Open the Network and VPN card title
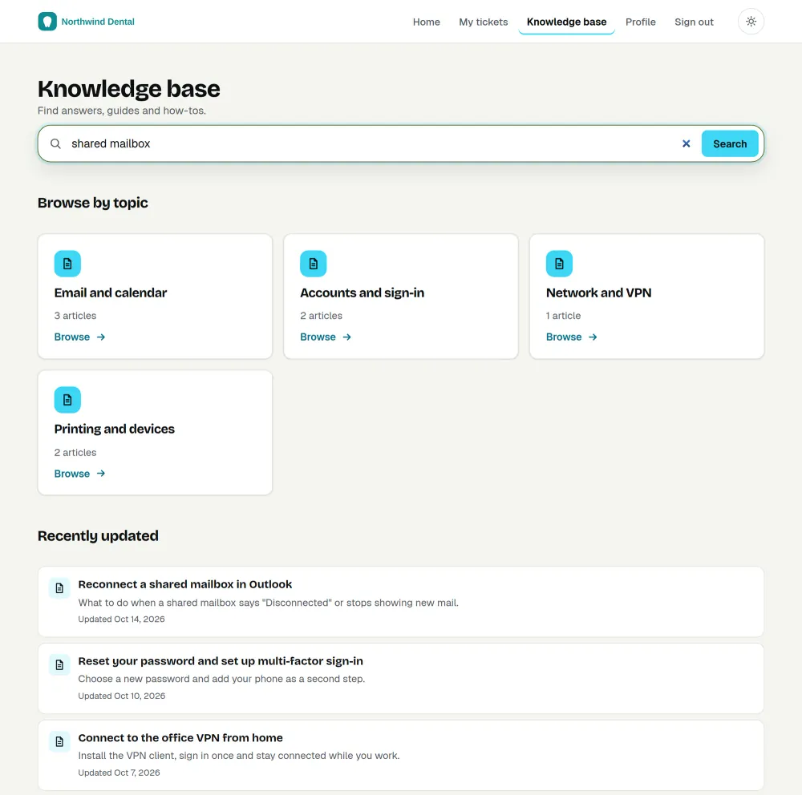Viewport: 802px width, 795px height. click(x=598, y=293)
